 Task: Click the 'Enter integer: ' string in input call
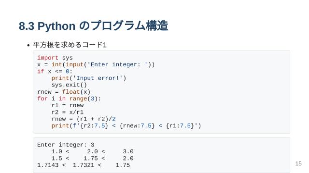pyautogui.click(x=117, y=64)
